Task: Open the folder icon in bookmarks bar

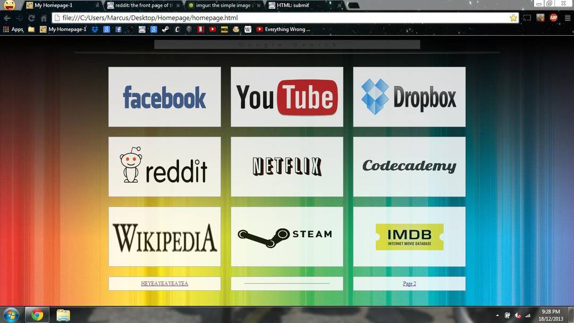Action: (31, 29)
